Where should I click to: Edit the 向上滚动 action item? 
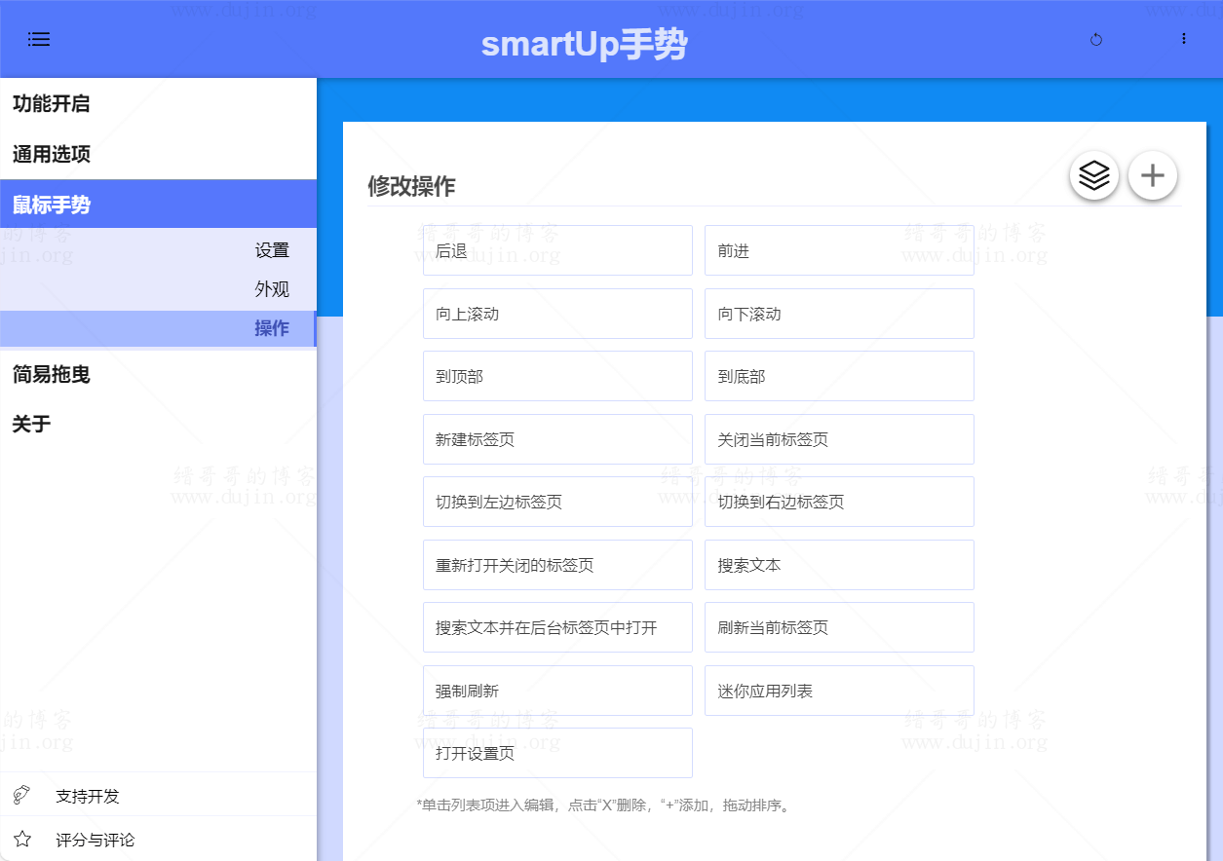[557, 314]
